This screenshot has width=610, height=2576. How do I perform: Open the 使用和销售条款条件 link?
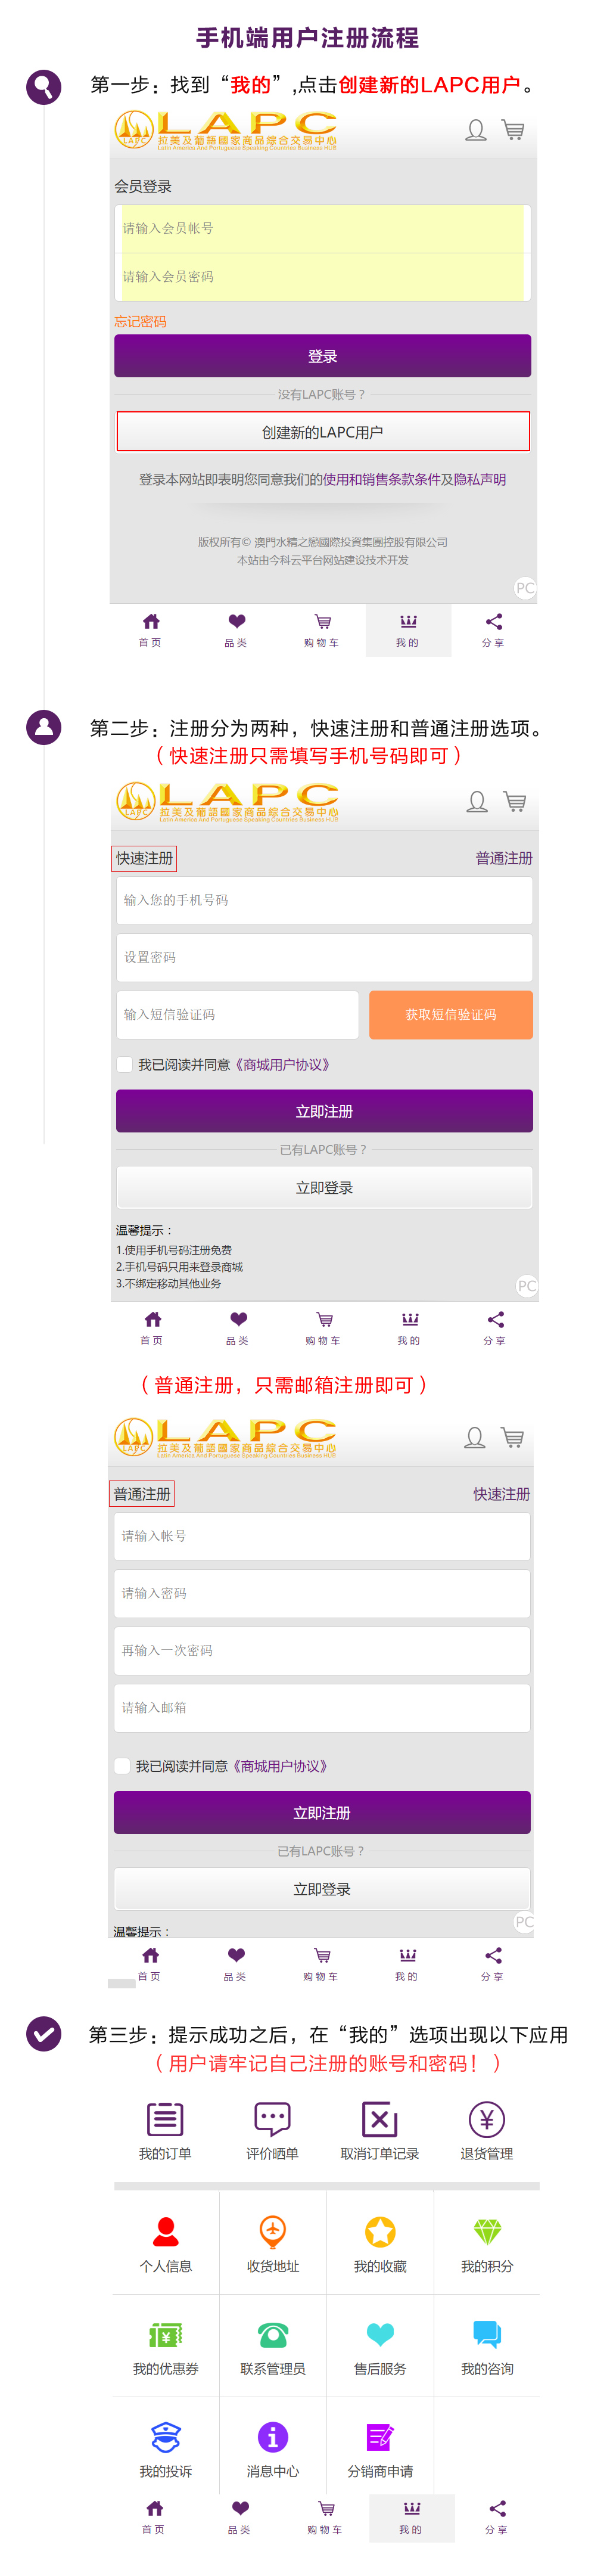point(381,480)
